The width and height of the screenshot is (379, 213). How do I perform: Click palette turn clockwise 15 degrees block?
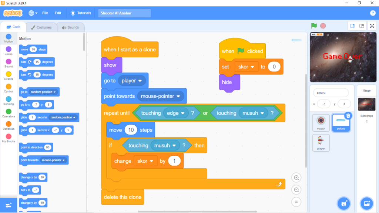click(37, 62)
